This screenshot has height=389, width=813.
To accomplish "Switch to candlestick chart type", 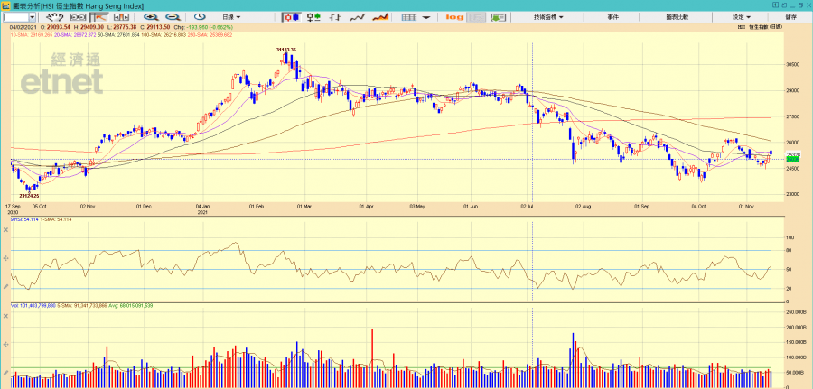I will point(291,17).
